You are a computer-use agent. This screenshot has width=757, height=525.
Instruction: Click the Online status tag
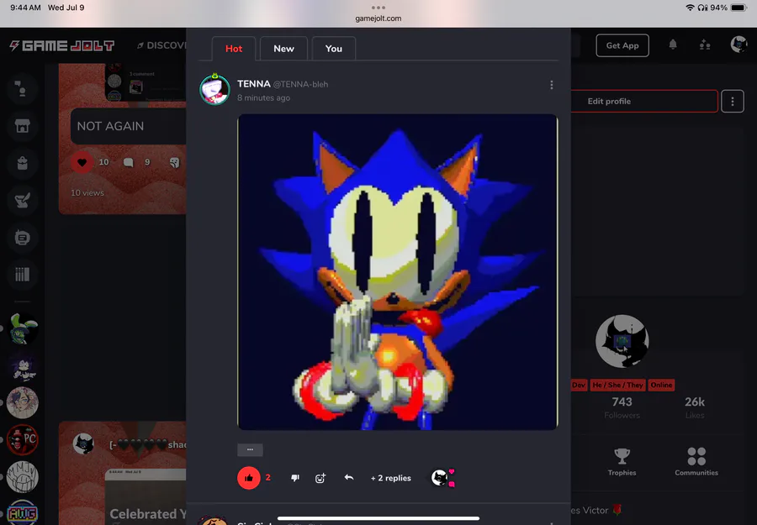tap(661, 386)
